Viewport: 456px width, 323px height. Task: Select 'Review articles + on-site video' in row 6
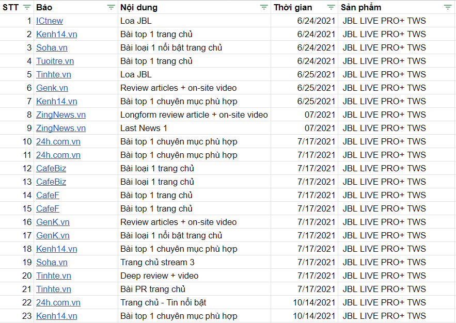point(194,88)
